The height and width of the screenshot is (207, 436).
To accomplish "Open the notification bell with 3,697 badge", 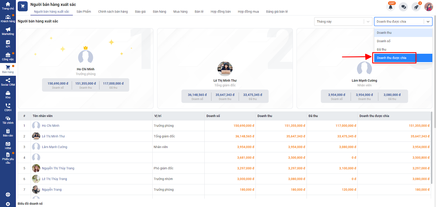I will tap(391, 7).
